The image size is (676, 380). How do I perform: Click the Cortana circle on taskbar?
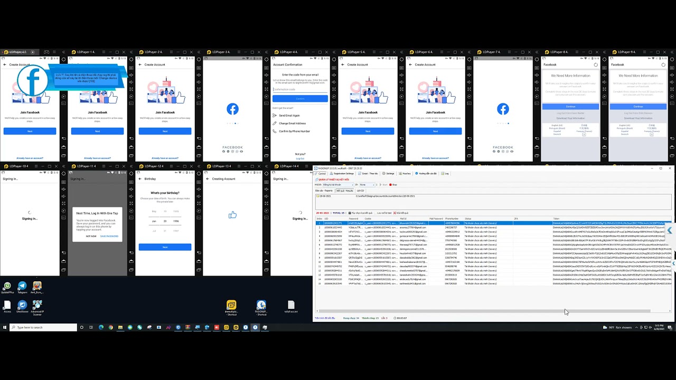pyautogui.click(x=82, y=327)
